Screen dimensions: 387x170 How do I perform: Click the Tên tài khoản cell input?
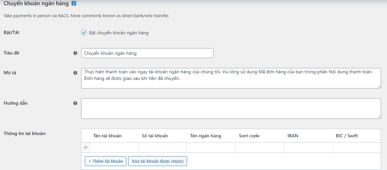coord(114,148)
